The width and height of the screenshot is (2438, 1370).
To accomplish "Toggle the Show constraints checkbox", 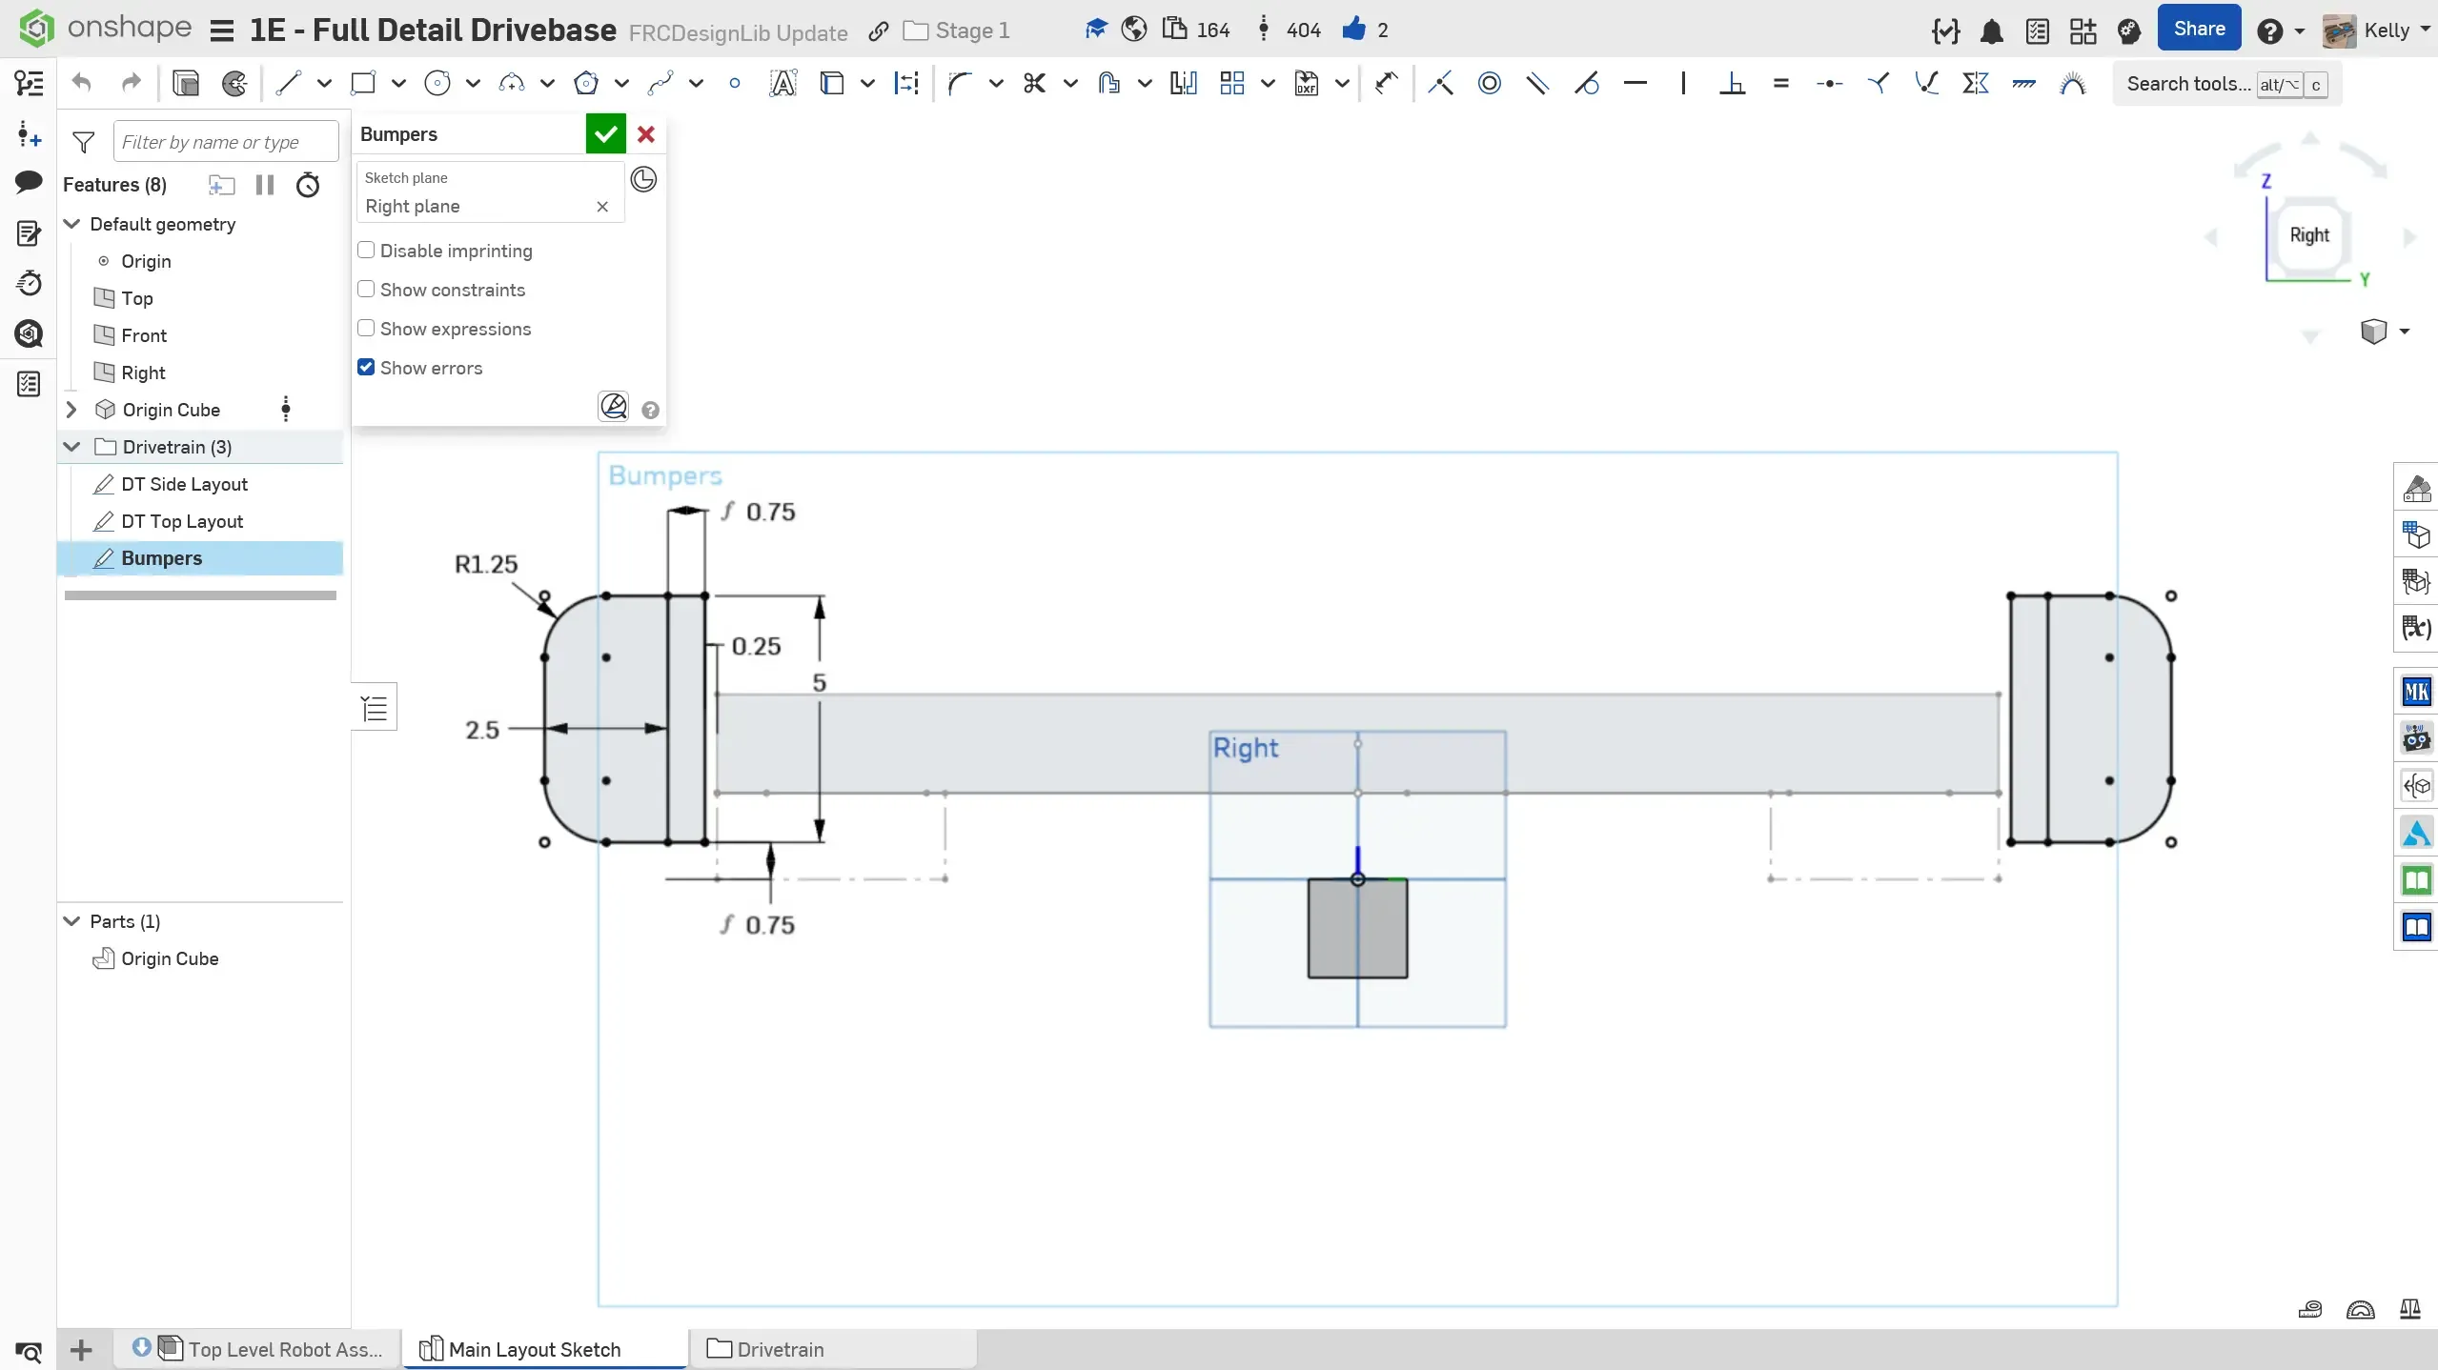I will click(366, 290).
